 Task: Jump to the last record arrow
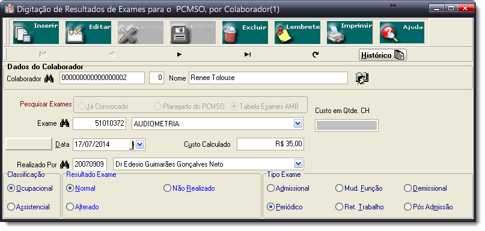(248, 55)
